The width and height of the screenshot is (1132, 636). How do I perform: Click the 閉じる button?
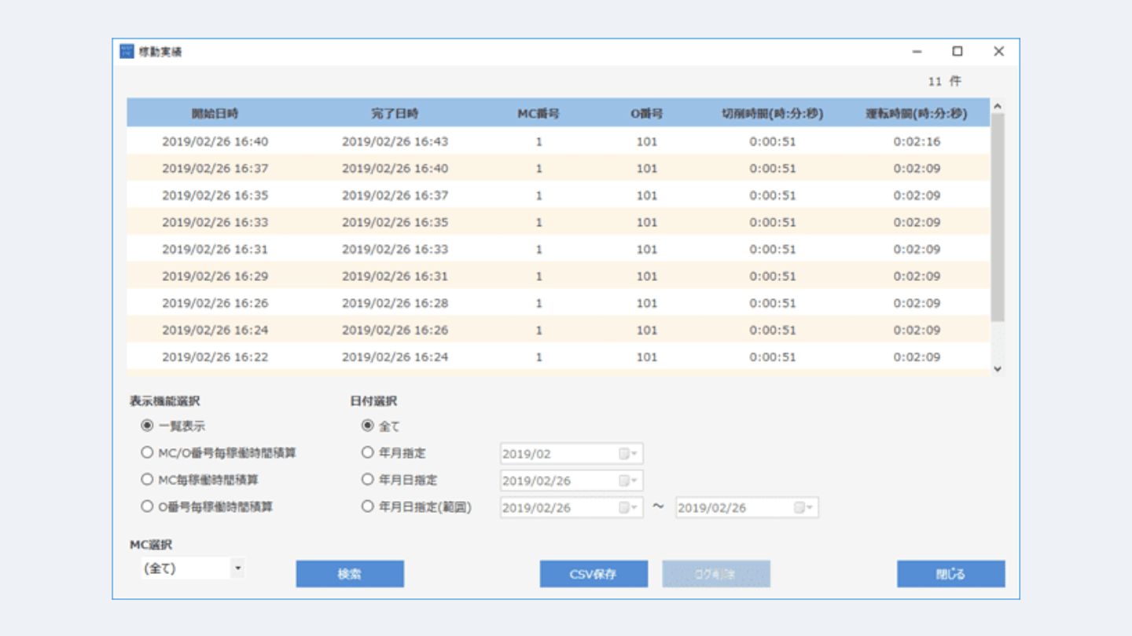(950, 574)
